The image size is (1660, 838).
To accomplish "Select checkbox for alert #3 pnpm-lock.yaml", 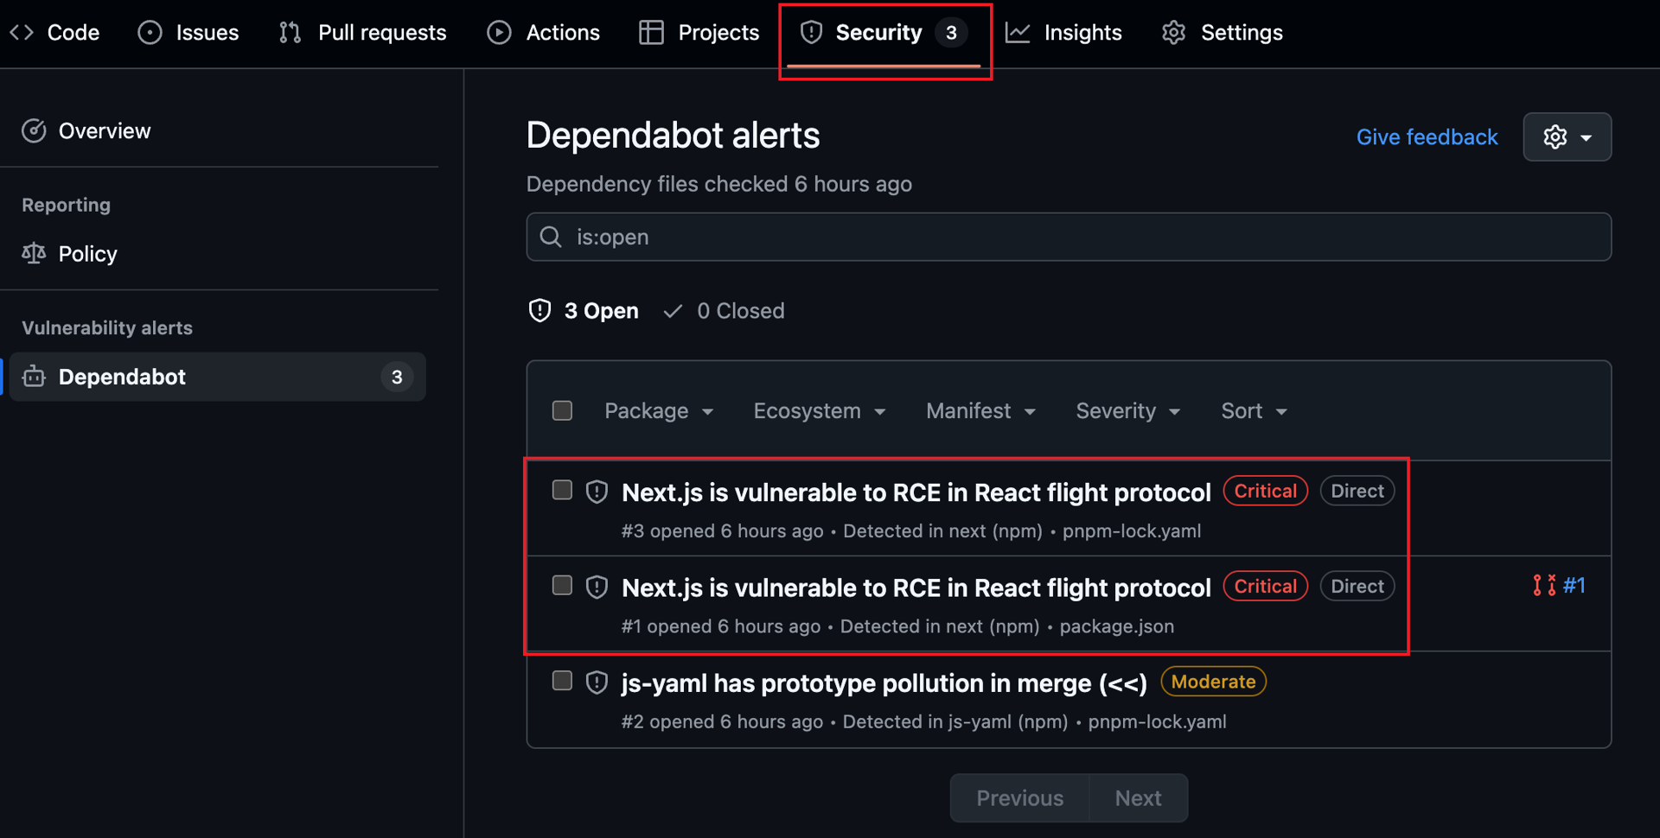I will click(x=562, y=491).
